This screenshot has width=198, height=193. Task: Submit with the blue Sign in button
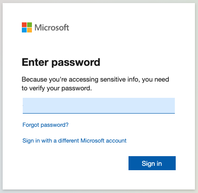click(152, 163)
